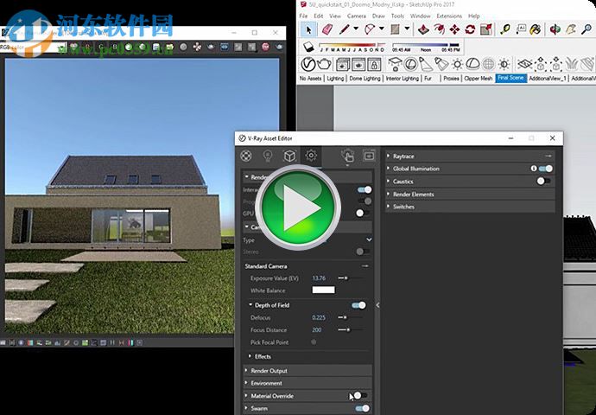Viewport: 596px width, 415px height.
Task: Select the Move tool
Action: [454, 29]
